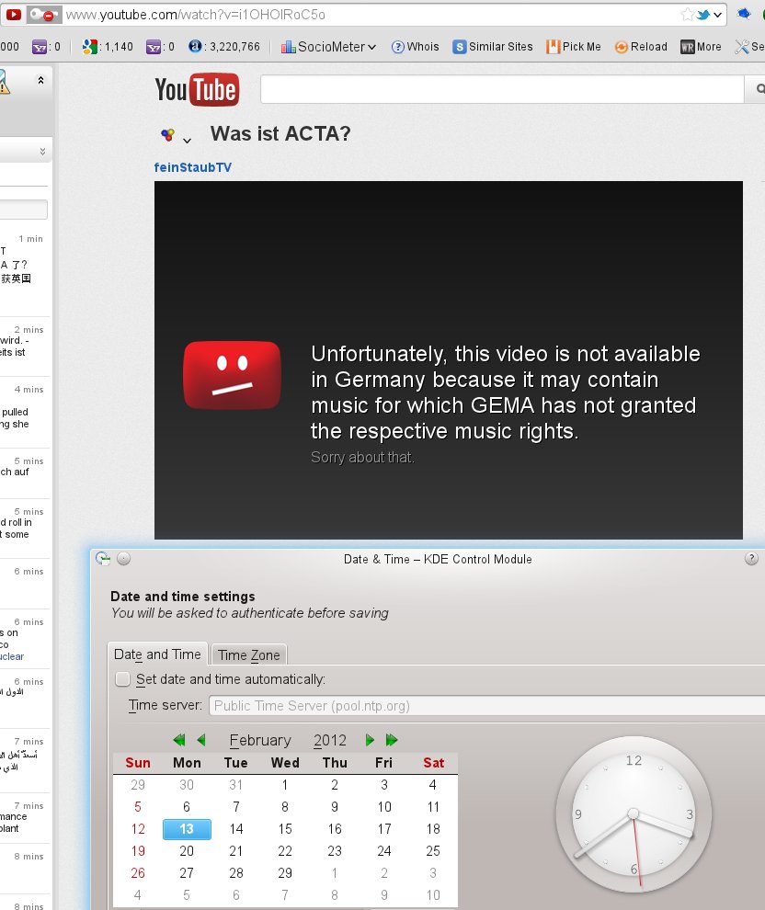This screenshot has width=765, height=910.
Task: Select February 29 in the calendar
Action: click(x=285, y=873)
